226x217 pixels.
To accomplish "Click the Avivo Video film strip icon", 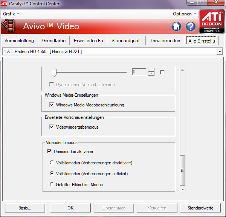I will (8, 26).
